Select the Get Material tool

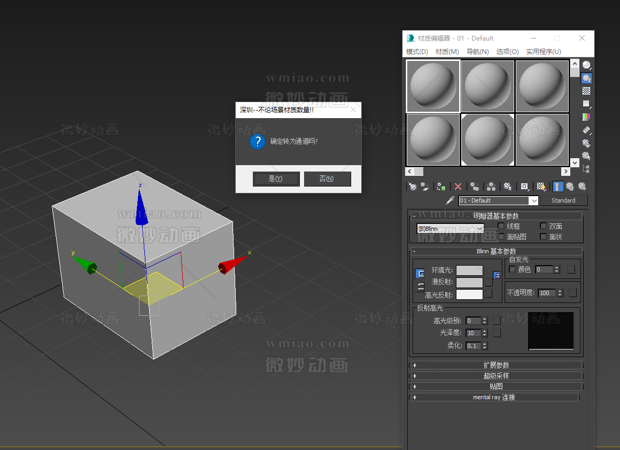(413, 186)
